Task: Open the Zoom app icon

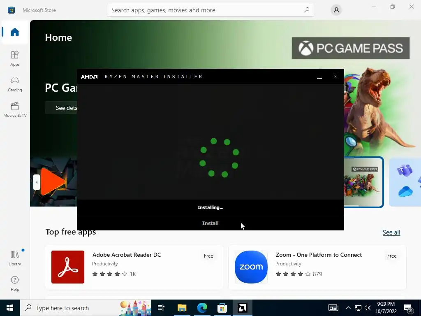Action: point(251,267)
